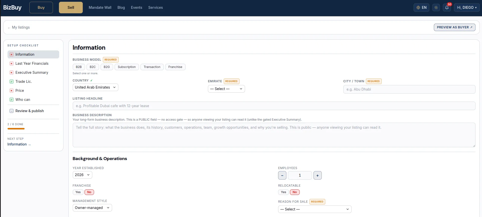Click the green check icon beside Trade Lic.
This screenshot has width=482, height=217.
tap(12, 82)
